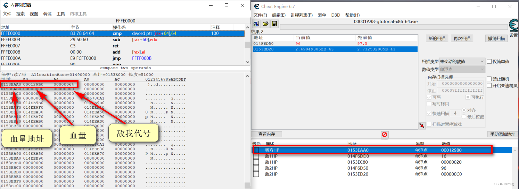Click the 先前值 column header

[x=387, y=37]
